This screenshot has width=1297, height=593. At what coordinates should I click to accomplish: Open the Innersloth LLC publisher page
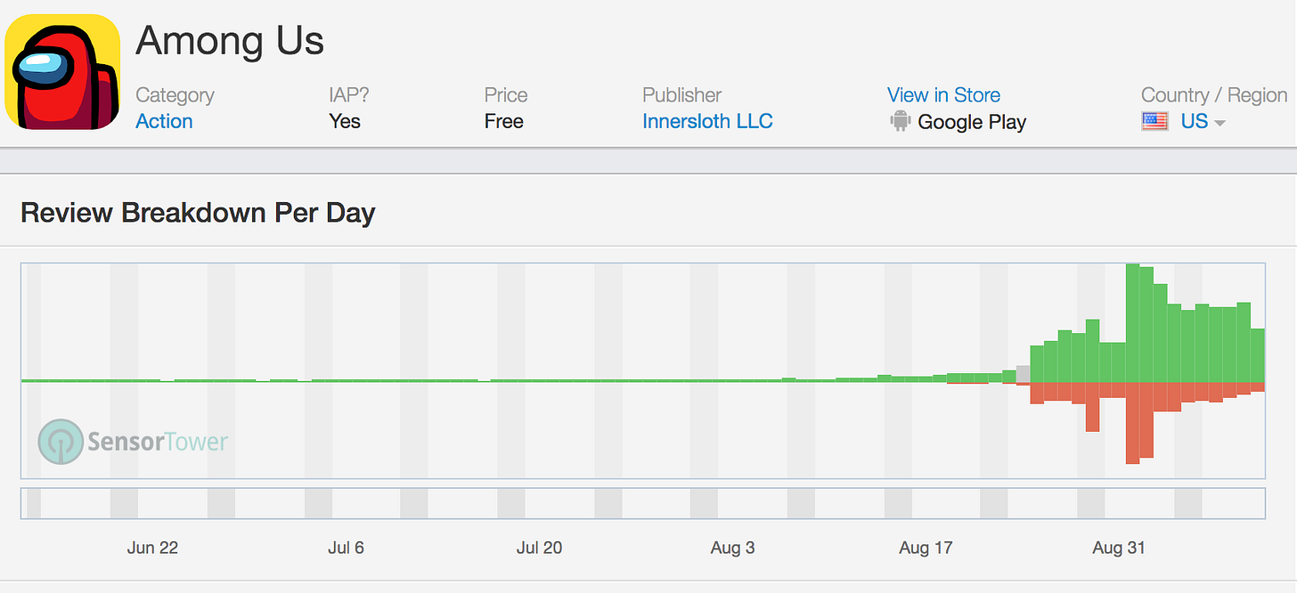pos(707,122)
